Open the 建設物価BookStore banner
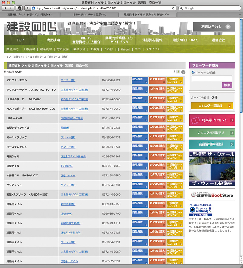The height and width of the screenshot is (268, 243). (212, 194)
